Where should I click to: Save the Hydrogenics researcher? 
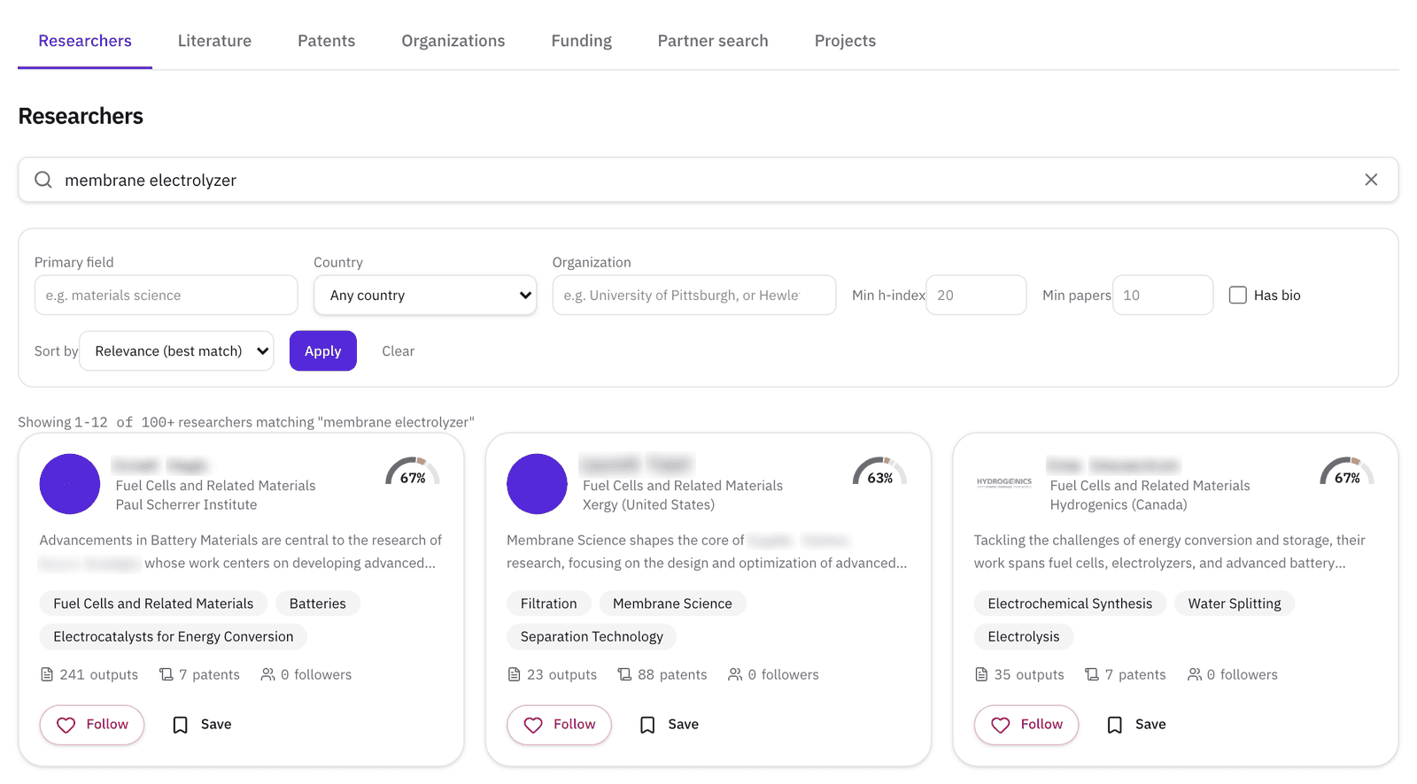tap(1136, 725)
